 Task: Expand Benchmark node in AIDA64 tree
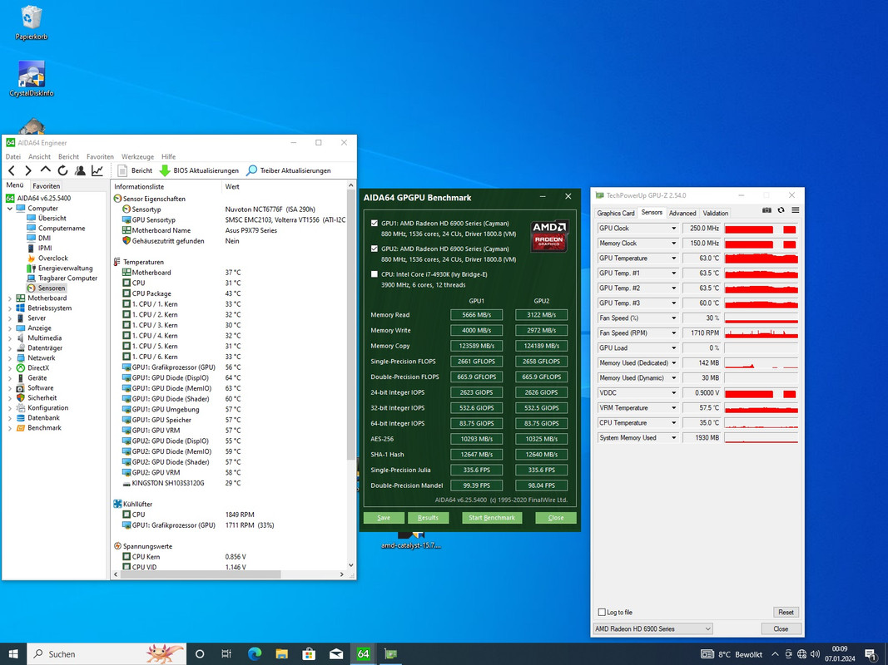(x=10, y=428)
